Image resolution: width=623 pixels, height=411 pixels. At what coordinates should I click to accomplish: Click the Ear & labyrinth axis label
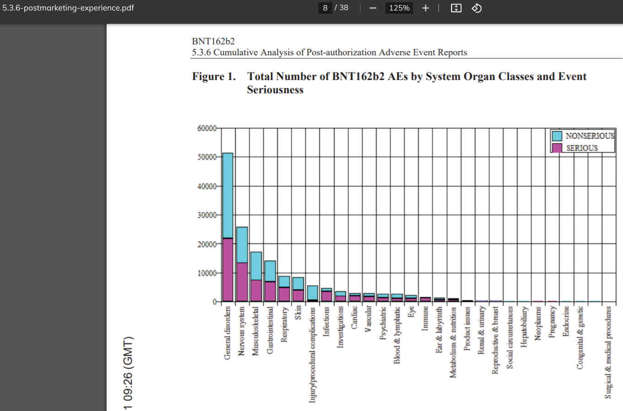point(439,330)
